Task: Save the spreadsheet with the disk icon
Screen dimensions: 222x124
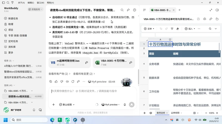Action: 198,19
